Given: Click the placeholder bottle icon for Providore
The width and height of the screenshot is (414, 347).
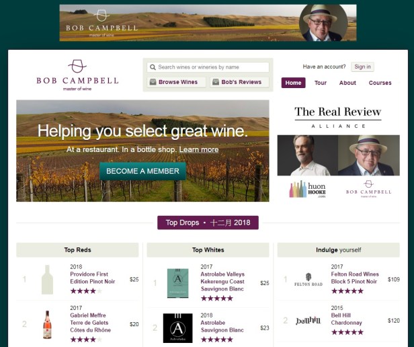Looking at the screenshot, I should click(x=47, y=280).
